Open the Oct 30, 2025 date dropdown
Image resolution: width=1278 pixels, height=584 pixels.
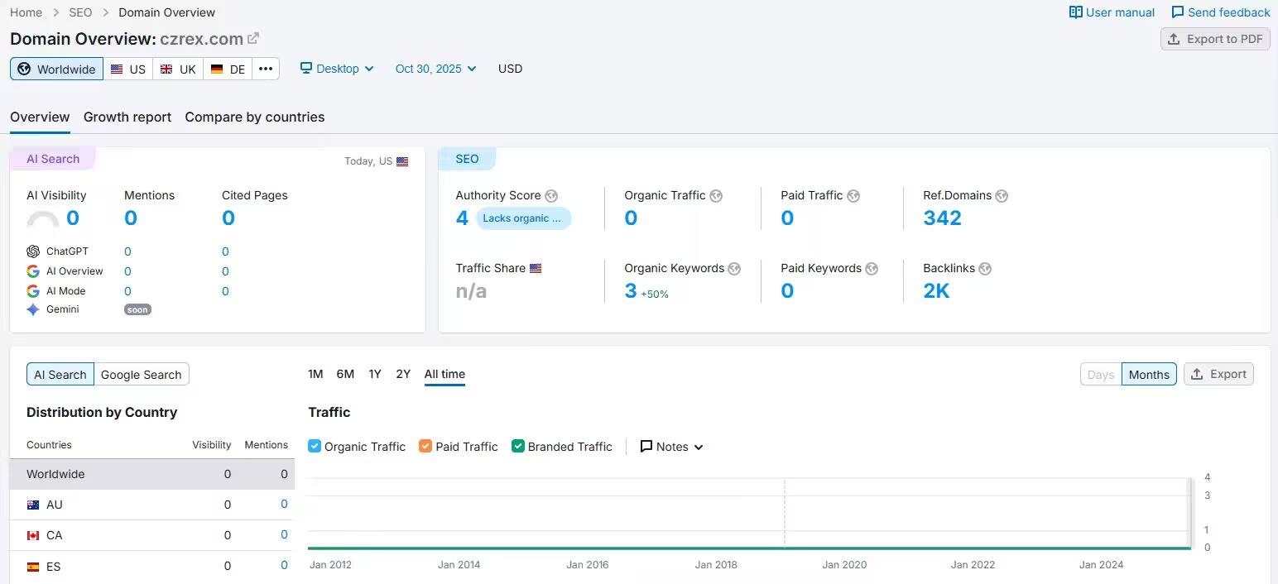click(x=436, y=69)
